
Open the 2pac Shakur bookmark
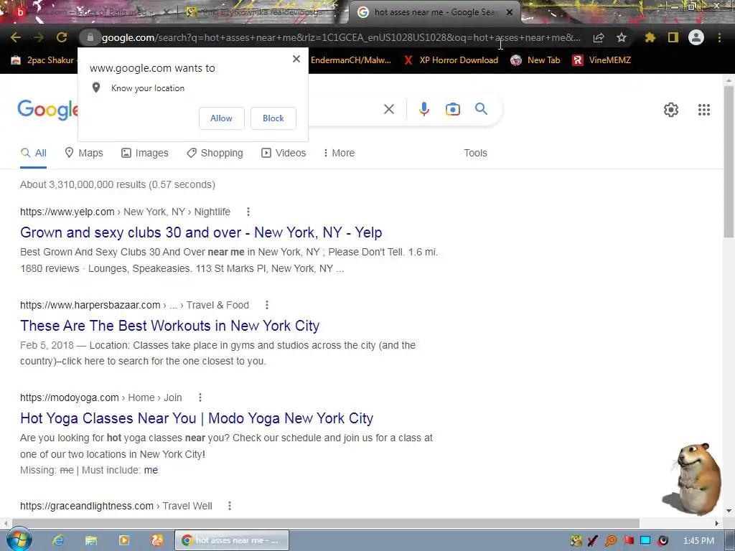point(42,60)
